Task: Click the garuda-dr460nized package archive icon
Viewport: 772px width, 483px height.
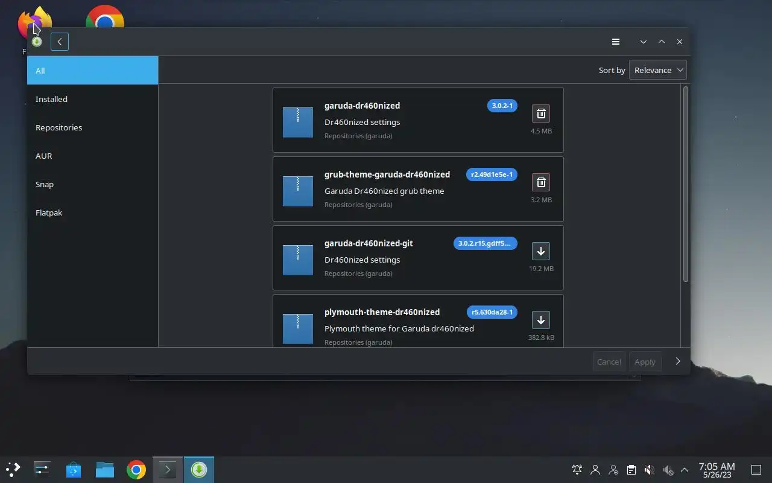Action: click(x=298, y=123)
